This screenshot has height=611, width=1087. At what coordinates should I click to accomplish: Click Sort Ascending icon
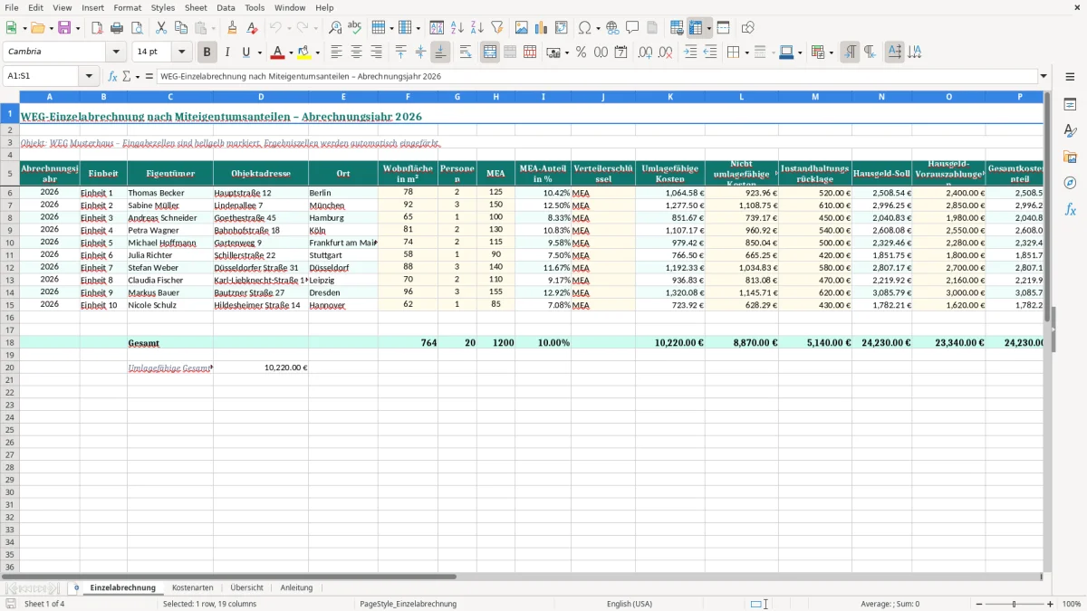click(457, 28)
